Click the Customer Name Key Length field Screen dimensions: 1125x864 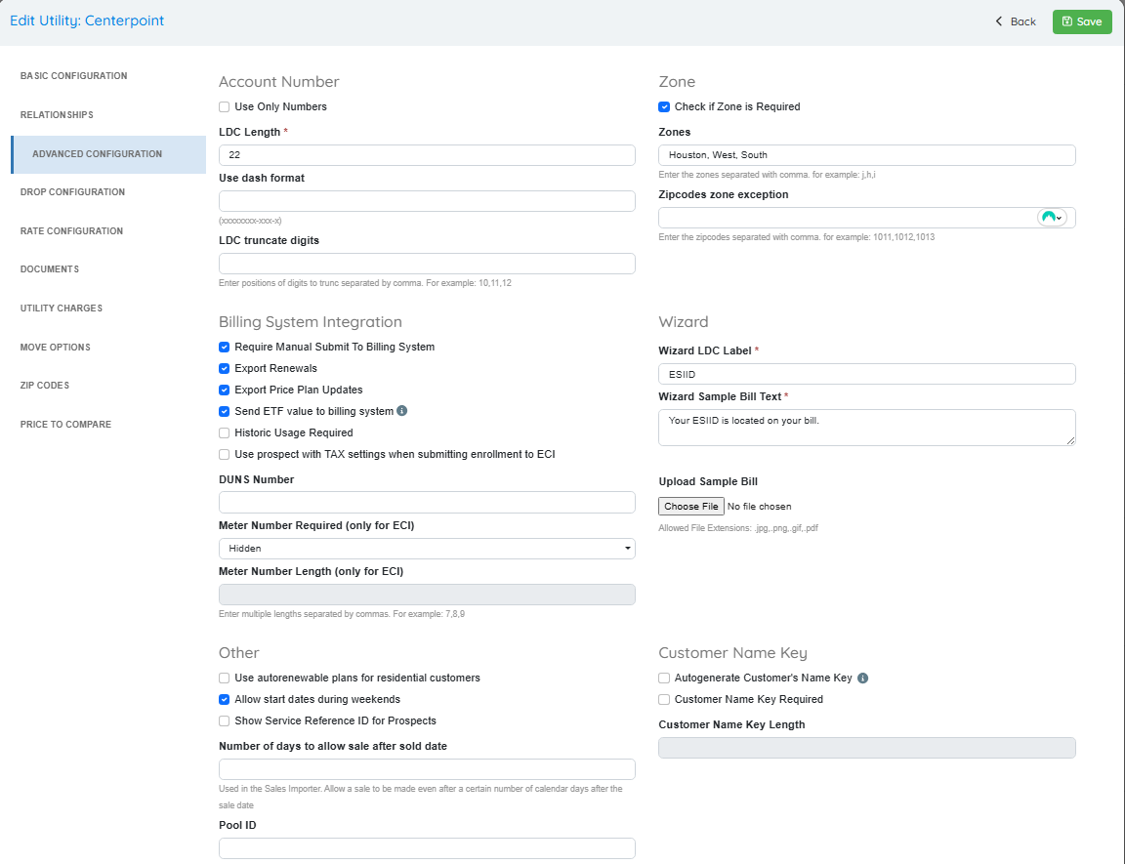[x=867, y=748]
